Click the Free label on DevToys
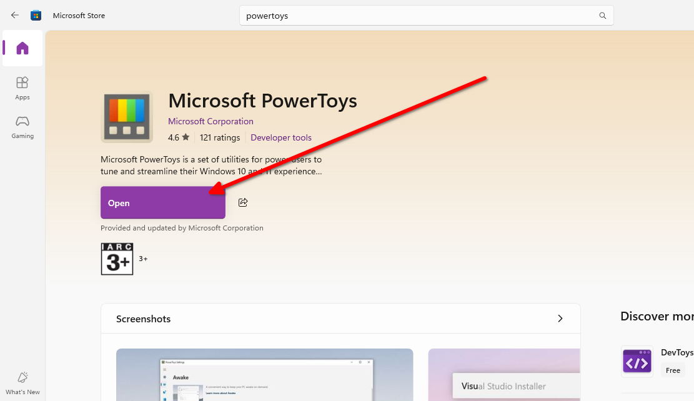 pos(672,370)
